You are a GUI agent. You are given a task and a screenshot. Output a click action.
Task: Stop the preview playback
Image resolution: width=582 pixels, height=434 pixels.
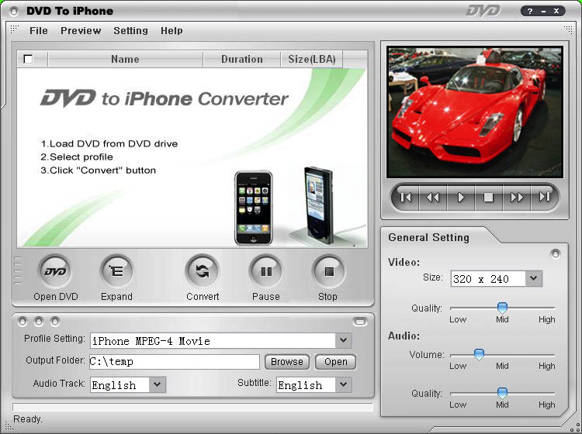[488, 197]
